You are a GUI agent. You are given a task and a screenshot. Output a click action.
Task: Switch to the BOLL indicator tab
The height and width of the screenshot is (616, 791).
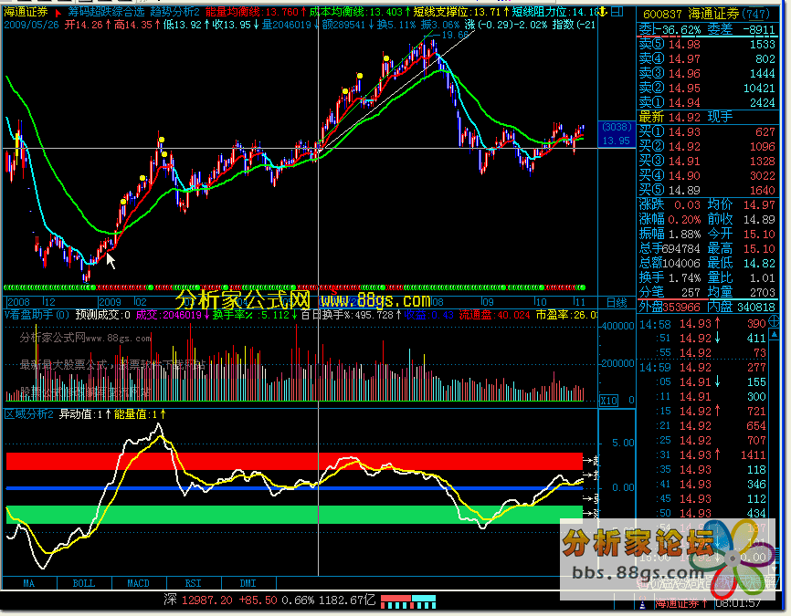83,582
